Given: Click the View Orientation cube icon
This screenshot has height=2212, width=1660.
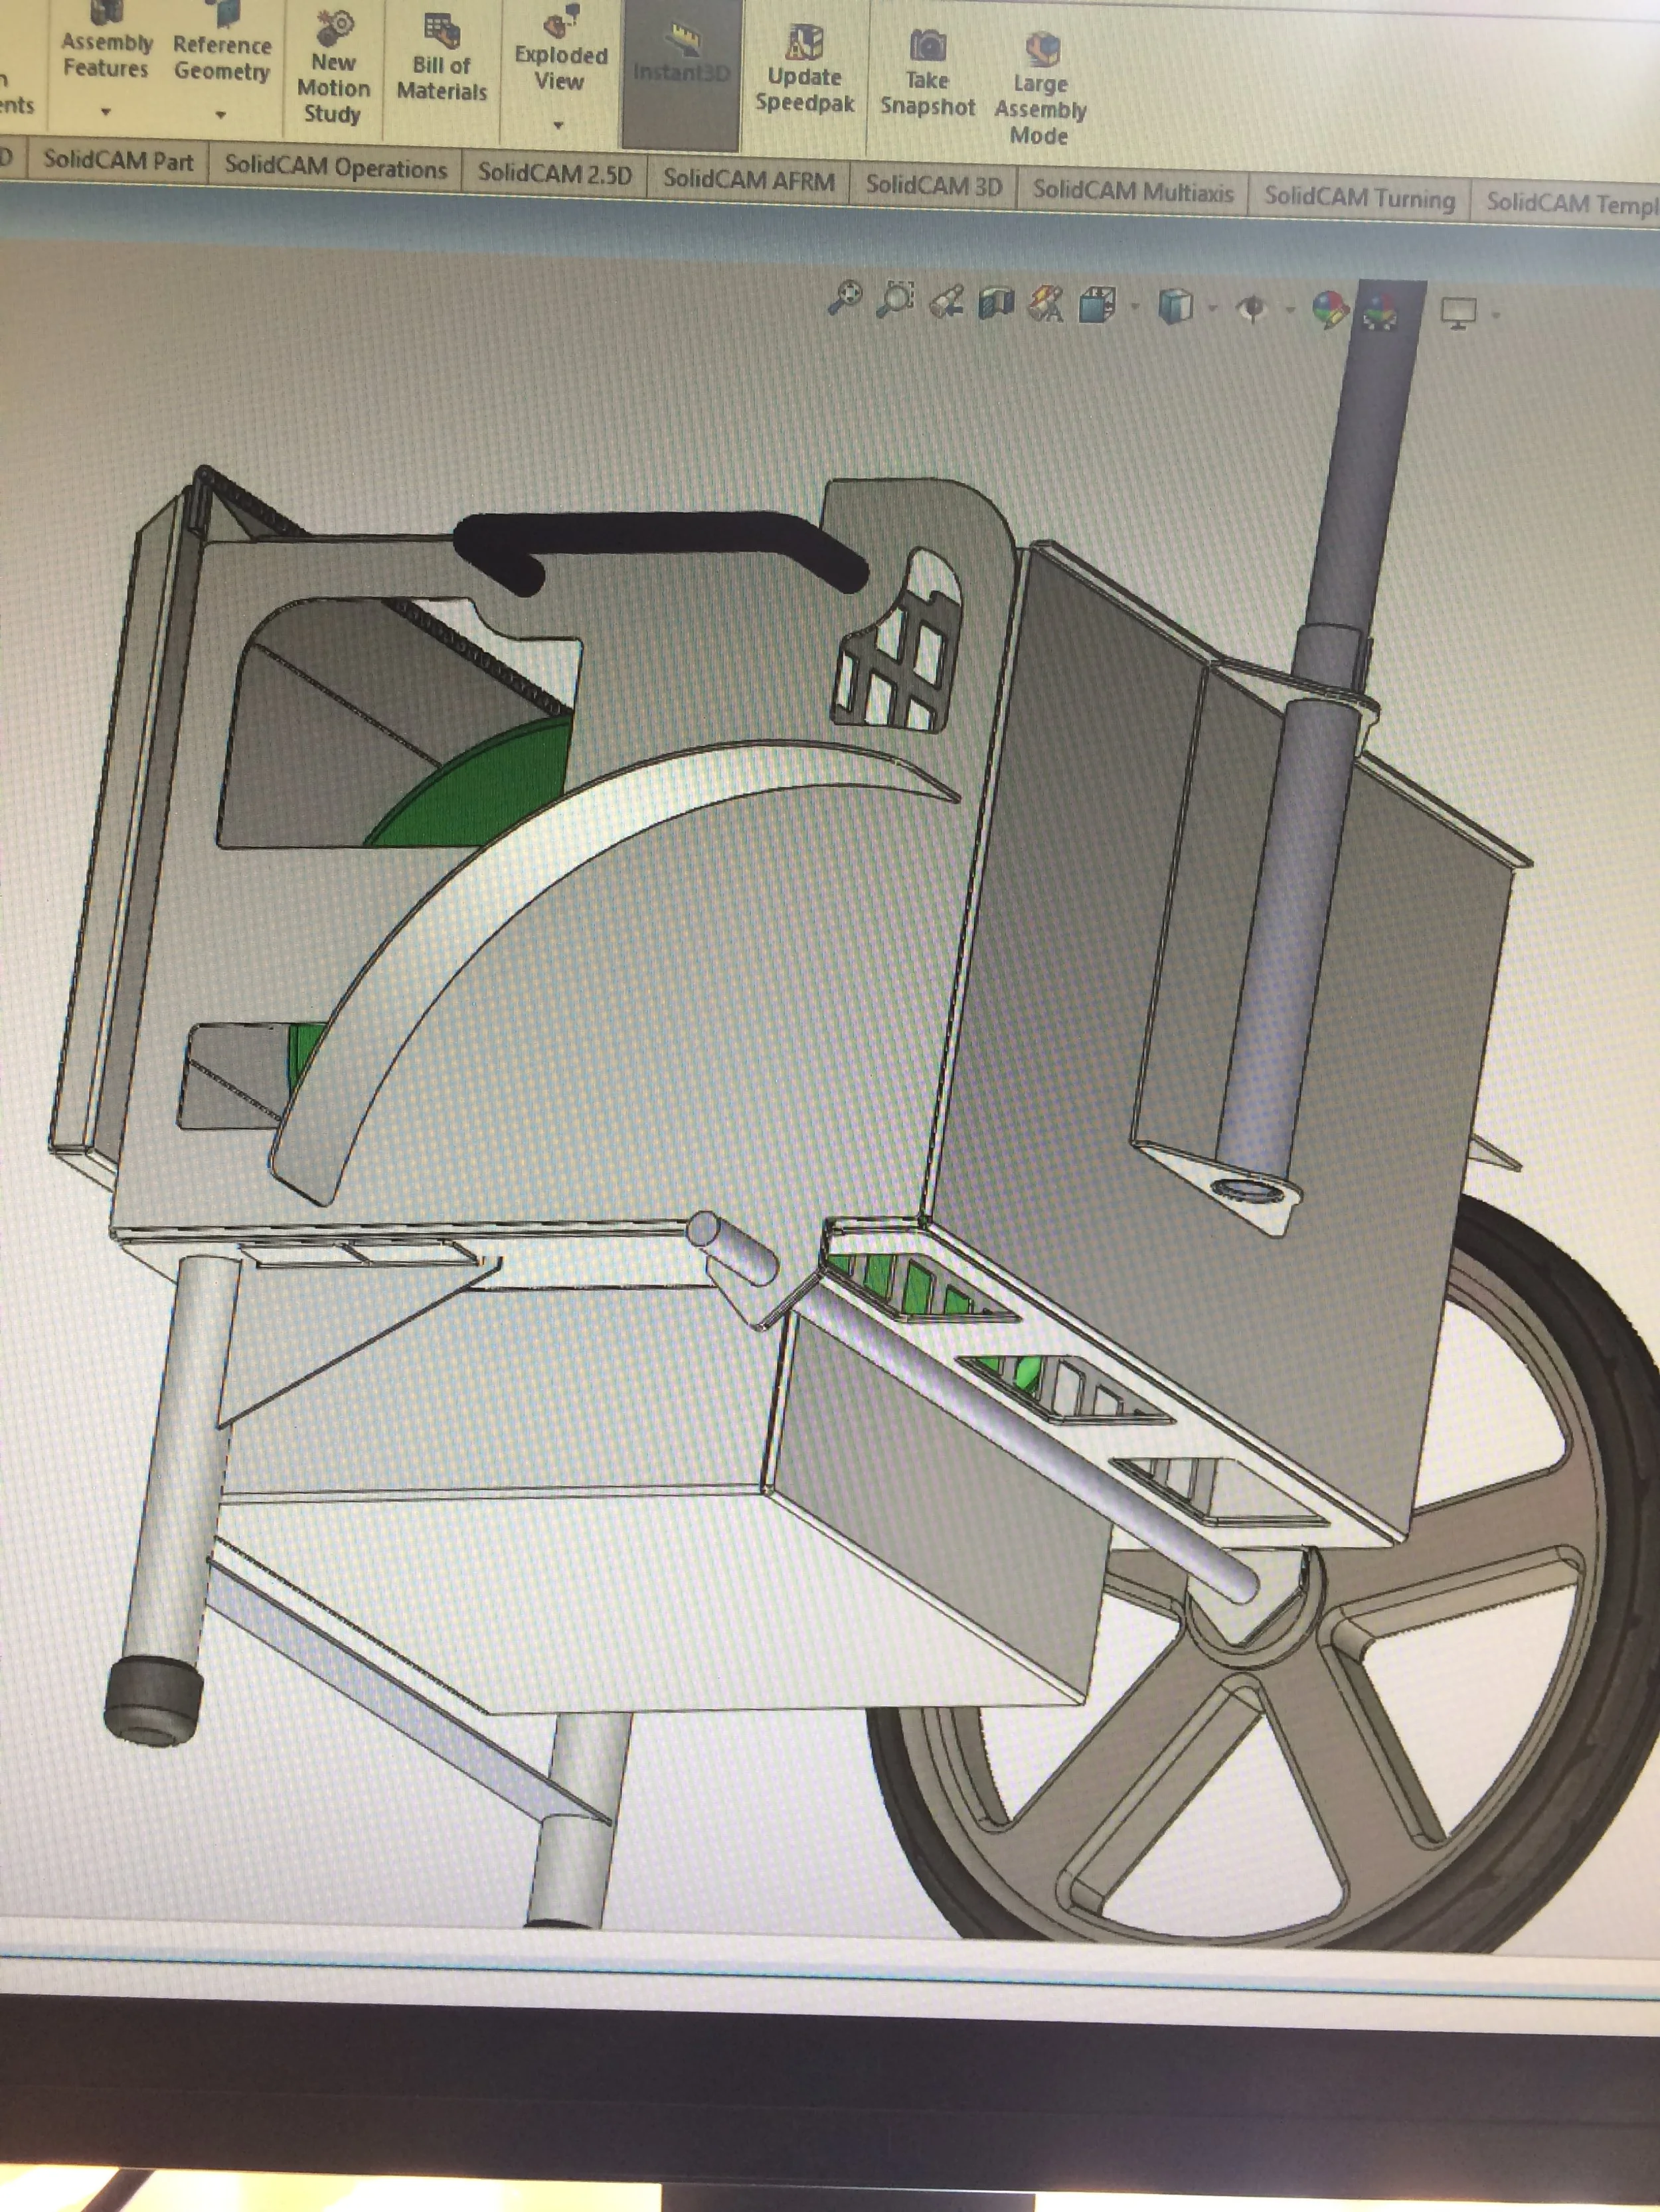Looking at the screenshot, I should tap(1099, 304).
